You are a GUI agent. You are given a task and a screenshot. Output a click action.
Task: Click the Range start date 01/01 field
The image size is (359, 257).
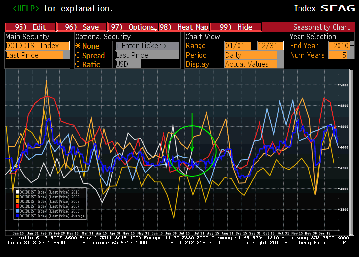237,46
